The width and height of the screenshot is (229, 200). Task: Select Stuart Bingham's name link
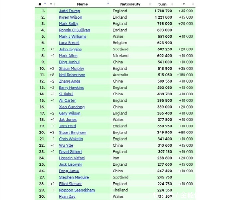72,132
